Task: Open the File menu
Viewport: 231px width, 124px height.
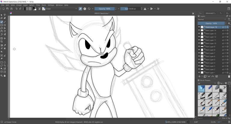Action: click(3, 5)
